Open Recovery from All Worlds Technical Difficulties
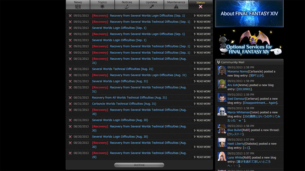This screenshot has height=171, width=305. [x=129, y=98]
